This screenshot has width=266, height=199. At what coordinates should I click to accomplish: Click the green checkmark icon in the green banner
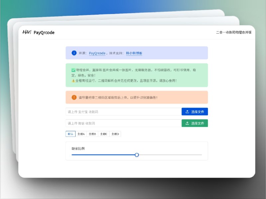click(x=73, y=70)
